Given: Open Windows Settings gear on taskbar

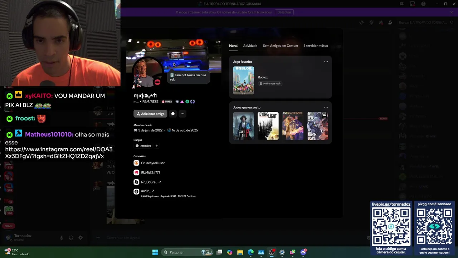Looking at the screenshot, I should click(x=282, y=252).
